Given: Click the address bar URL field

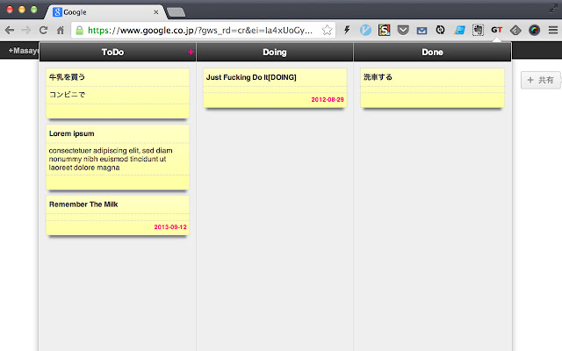Looking at the screenshot, I should click(203, 30).
